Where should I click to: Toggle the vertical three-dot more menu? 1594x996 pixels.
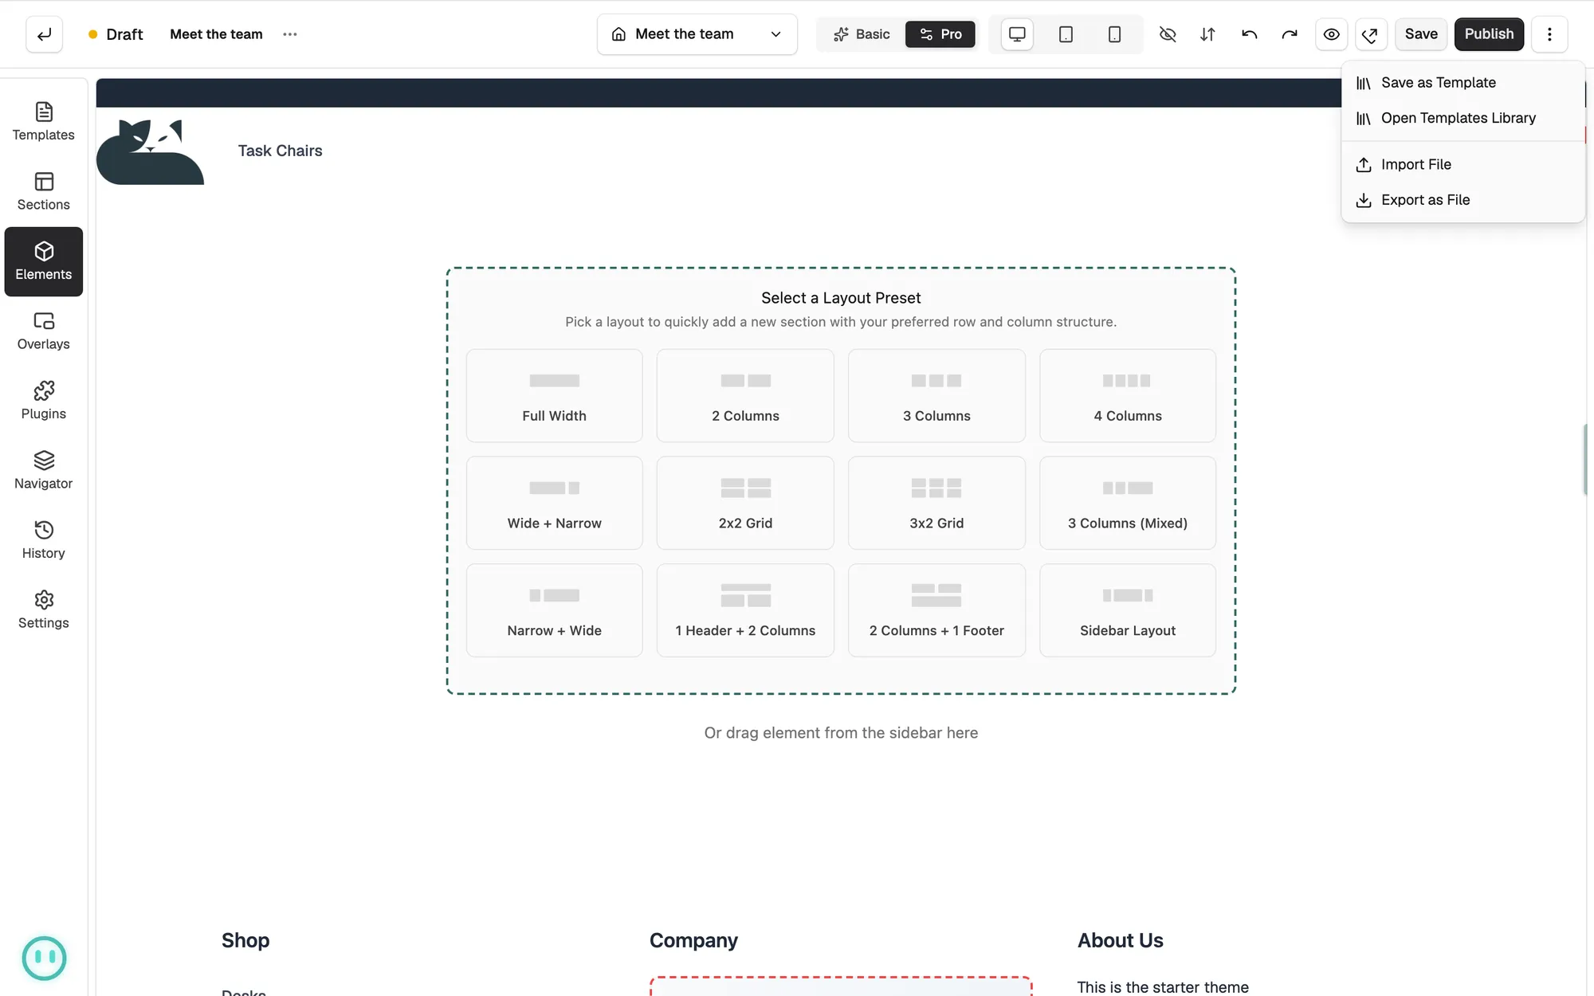tap(1549, 34)
